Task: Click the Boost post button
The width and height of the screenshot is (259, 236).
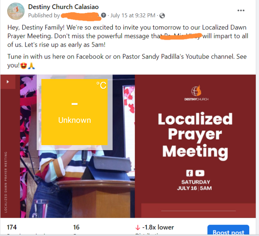Action: (228, 230)
